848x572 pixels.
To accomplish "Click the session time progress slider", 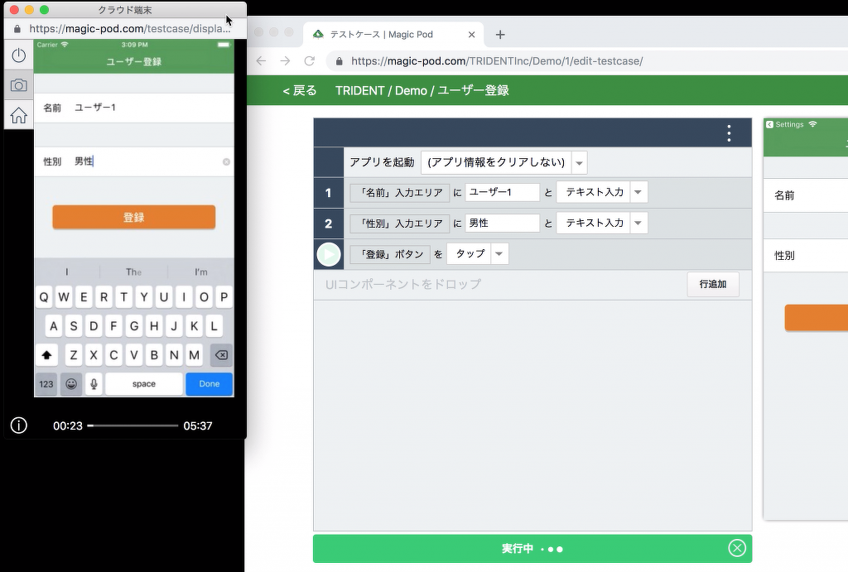I will pyautogui.click(x=132, y=425).
